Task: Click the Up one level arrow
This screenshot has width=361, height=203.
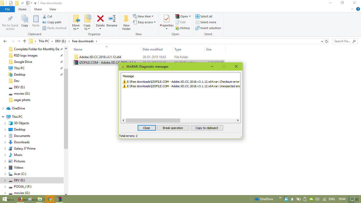Action: click(25, 41)
